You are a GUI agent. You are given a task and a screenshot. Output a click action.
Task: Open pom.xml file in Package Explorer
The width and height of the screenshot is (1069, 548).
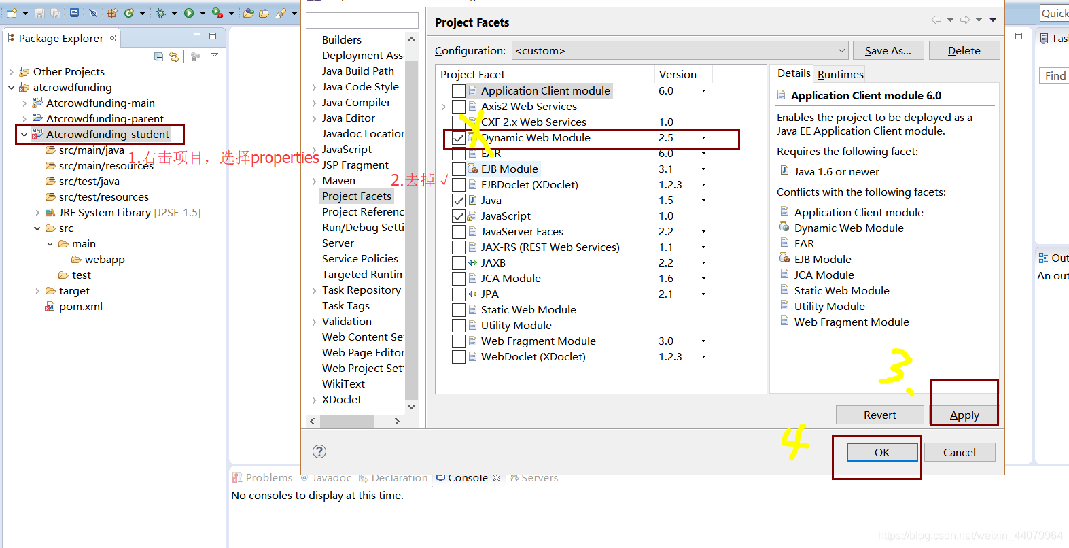pyautogui.click(x=80, y=306)
